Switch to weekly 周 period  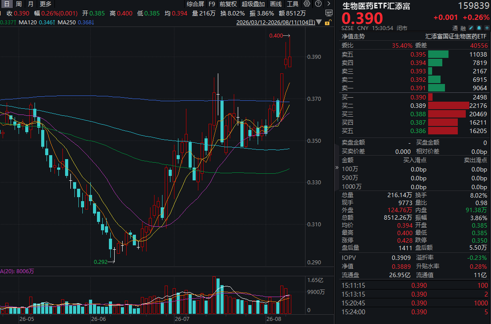click(19, 4)
